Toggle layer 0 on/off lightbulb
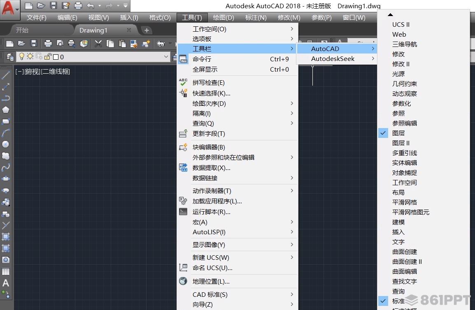475x310 pixels. point(21,56)
